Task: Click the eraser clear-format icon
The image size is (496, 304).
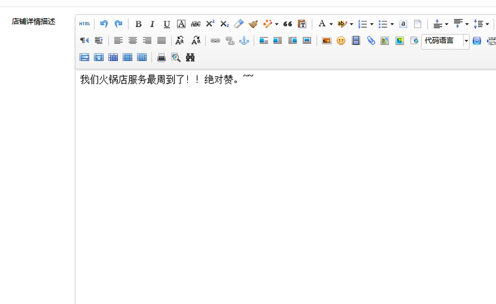Action: tap(239, 24)
